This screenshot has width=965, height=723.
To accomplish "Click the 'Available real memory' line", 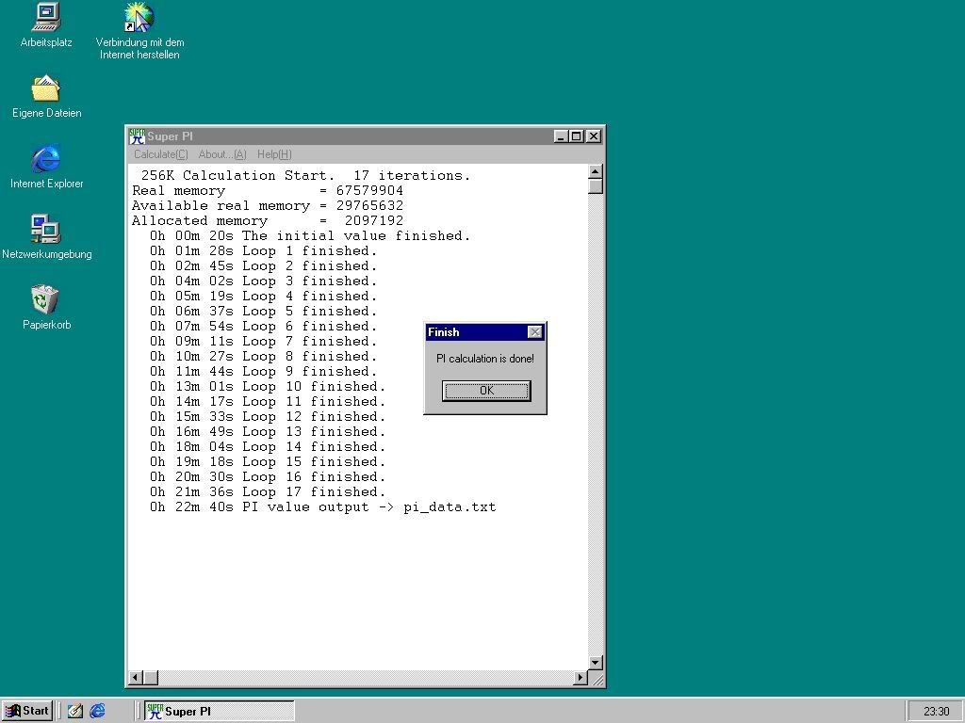I will coord(268,205).
